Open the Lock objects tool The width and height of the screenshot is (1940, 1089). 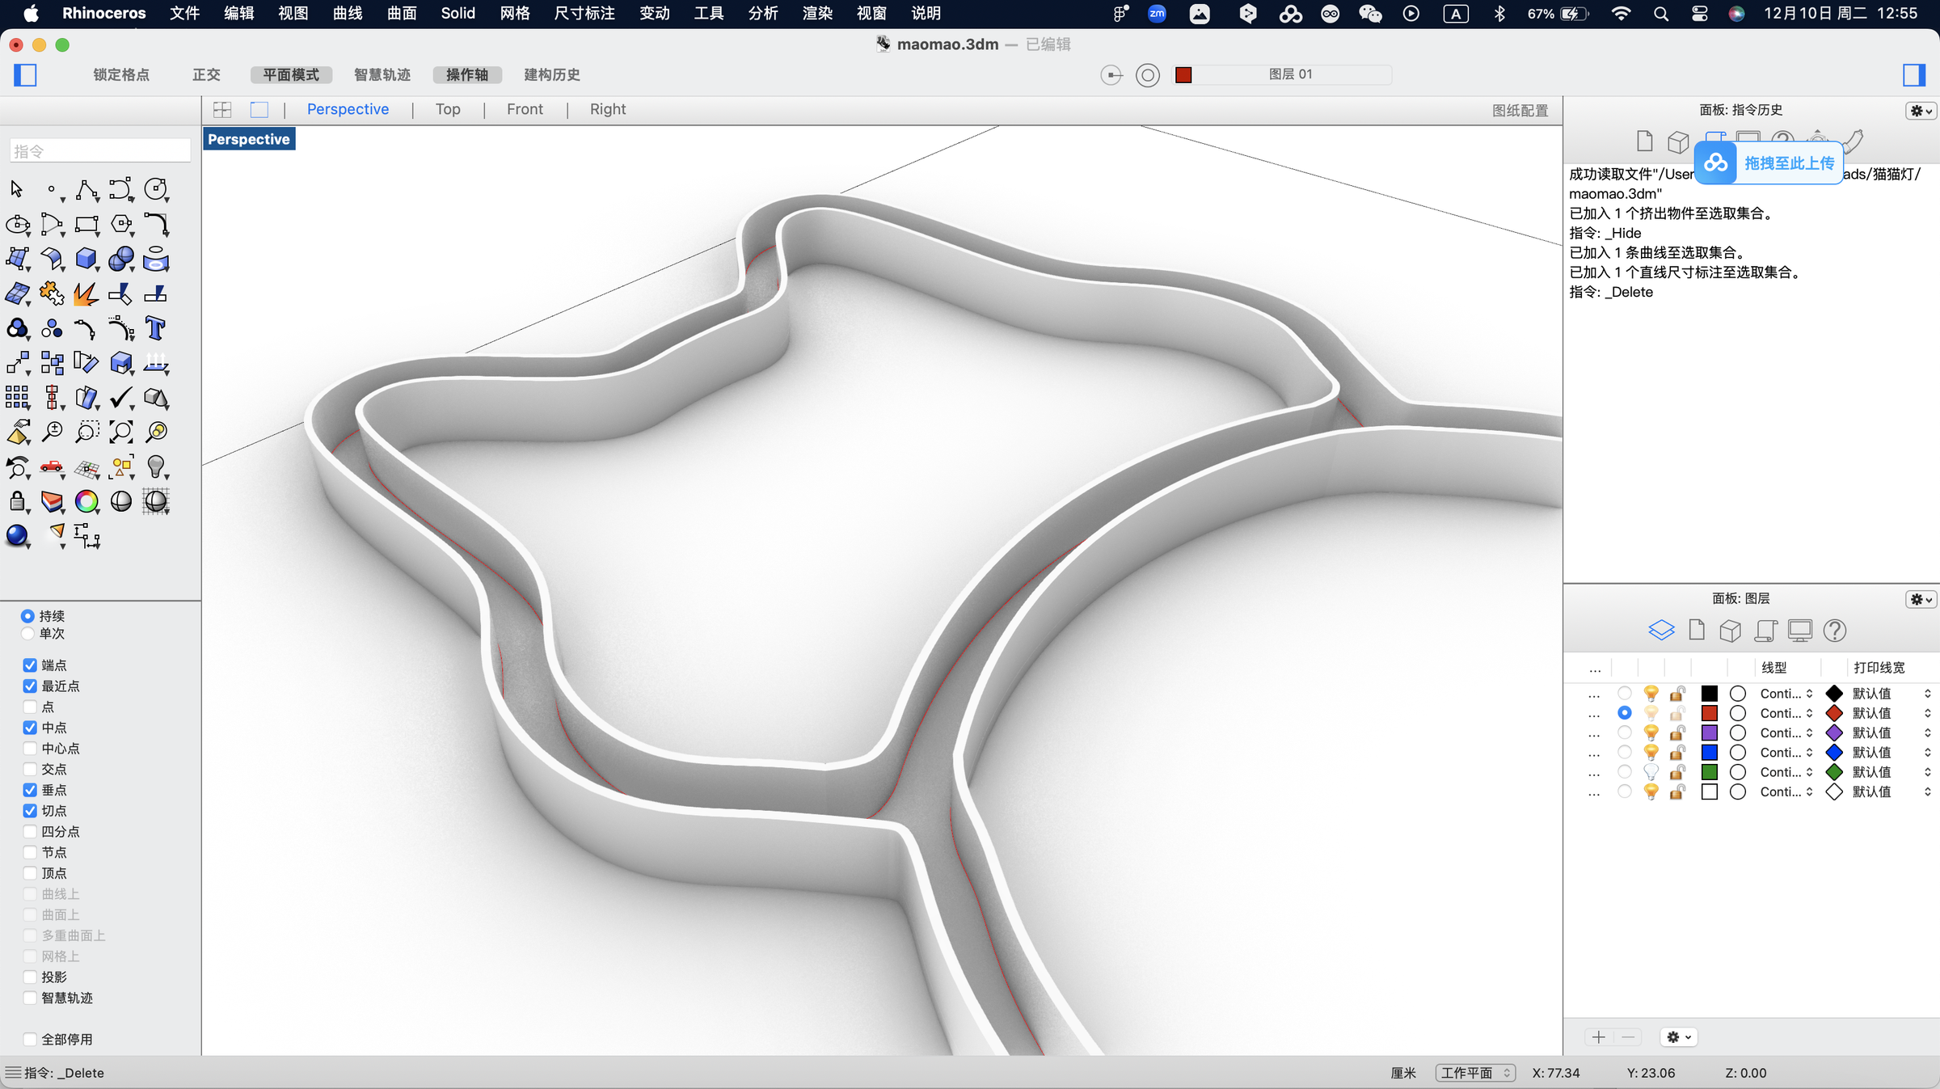point(17,501)
